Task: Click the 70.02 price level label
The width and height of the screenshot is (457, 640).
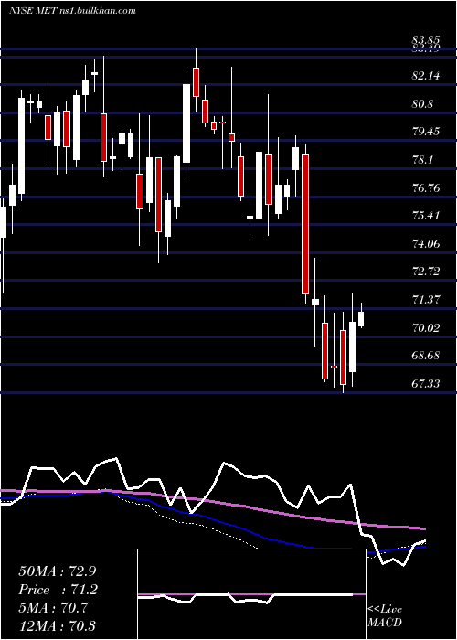Action: point(426,327)
